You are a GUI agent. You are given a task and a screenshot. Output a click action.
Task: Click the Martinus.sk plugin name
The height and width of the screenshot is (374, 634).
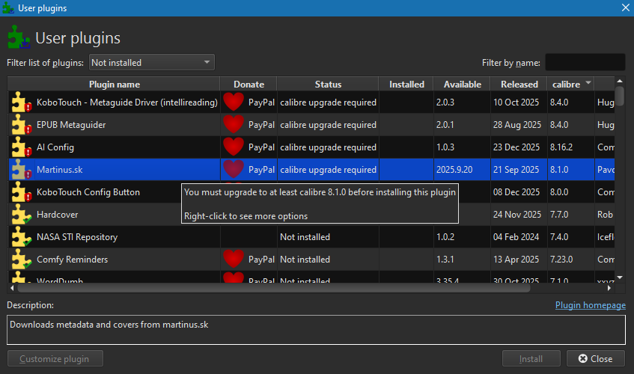click(x=59, y=170)
